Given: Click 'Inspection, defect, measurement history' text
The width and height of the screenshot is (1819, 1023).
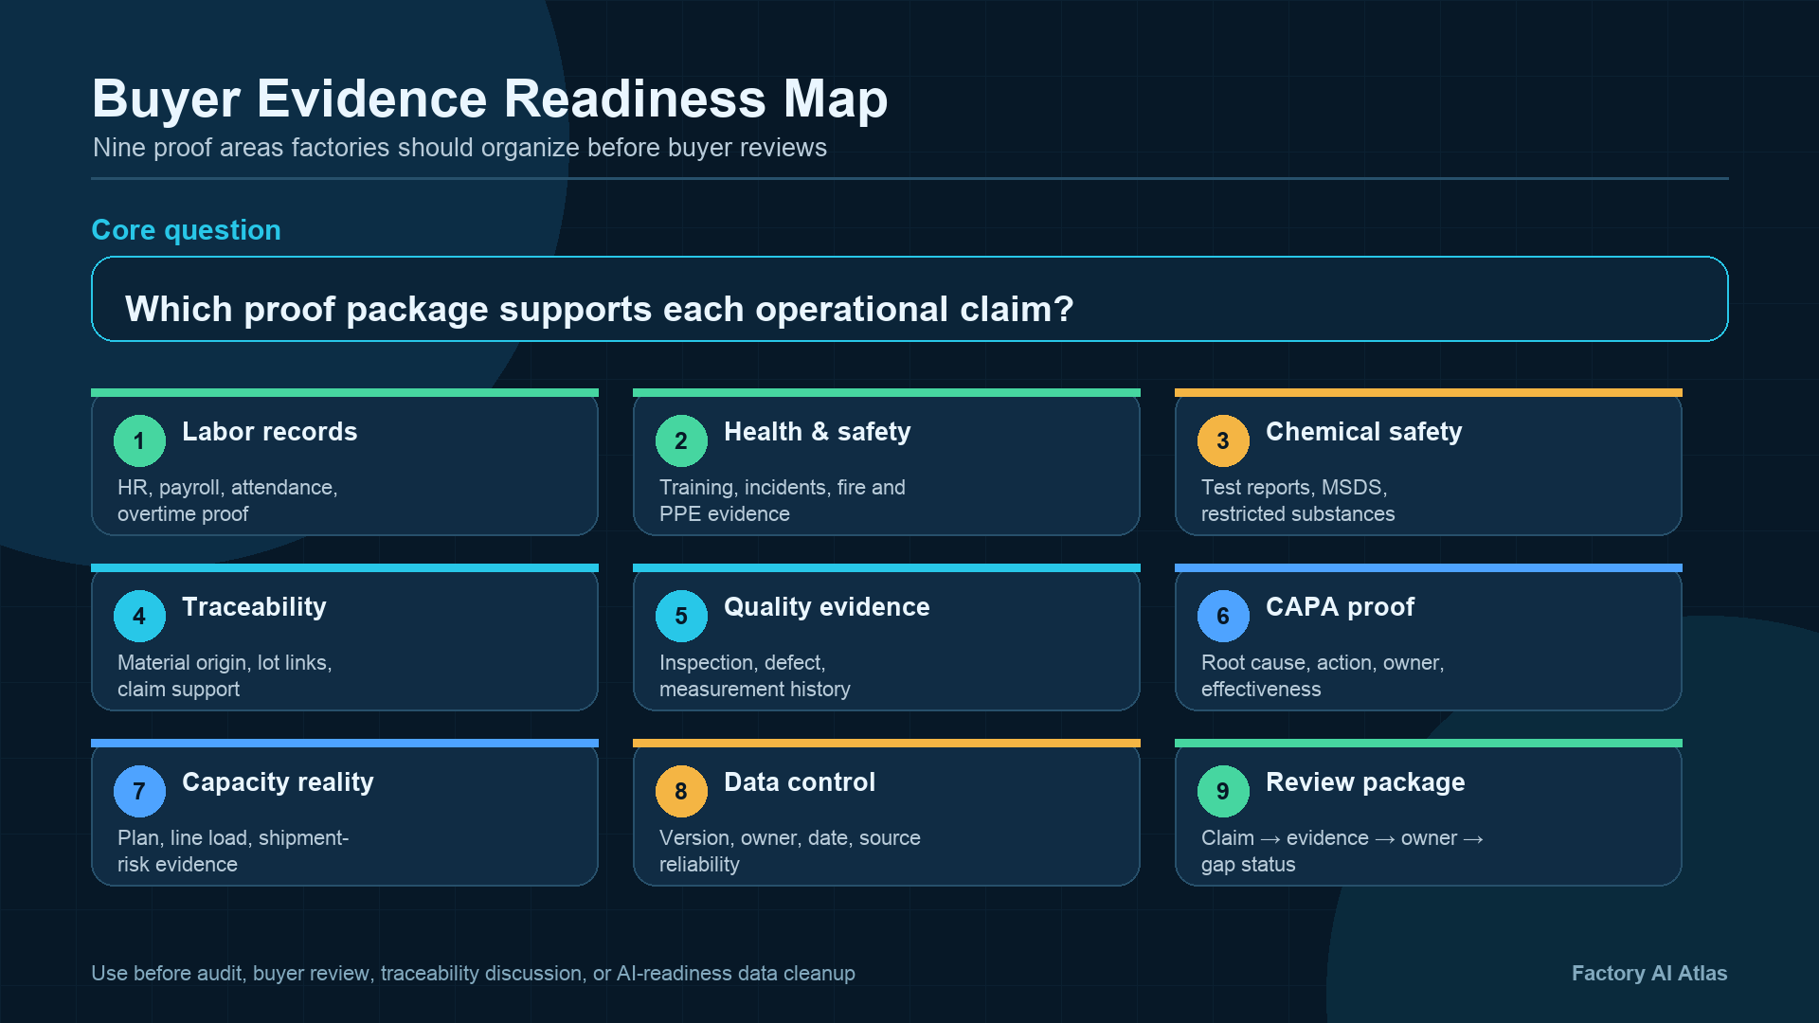Looking at the screenshot, I should point(755,675).
